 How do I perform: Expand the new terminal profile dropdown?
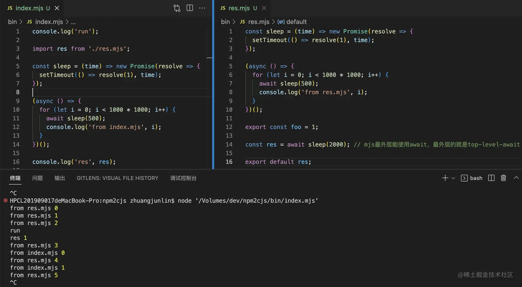click(453, 178)
